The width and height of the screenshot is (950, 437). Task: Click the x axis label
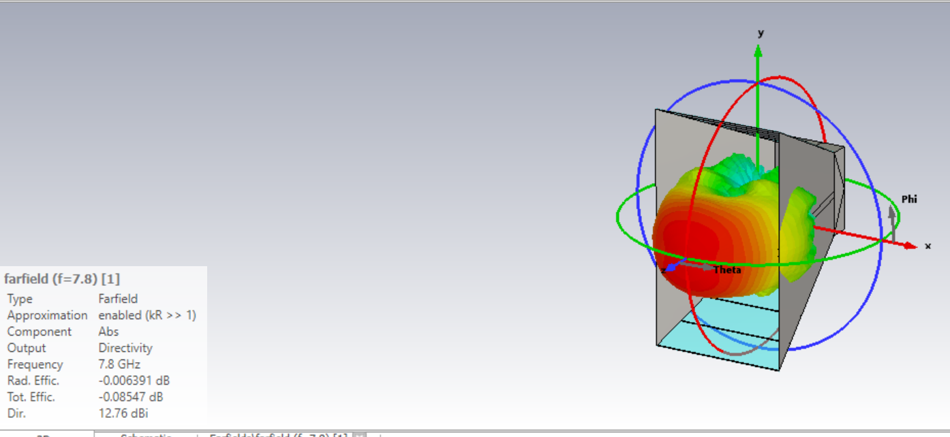tap(928, 246)
